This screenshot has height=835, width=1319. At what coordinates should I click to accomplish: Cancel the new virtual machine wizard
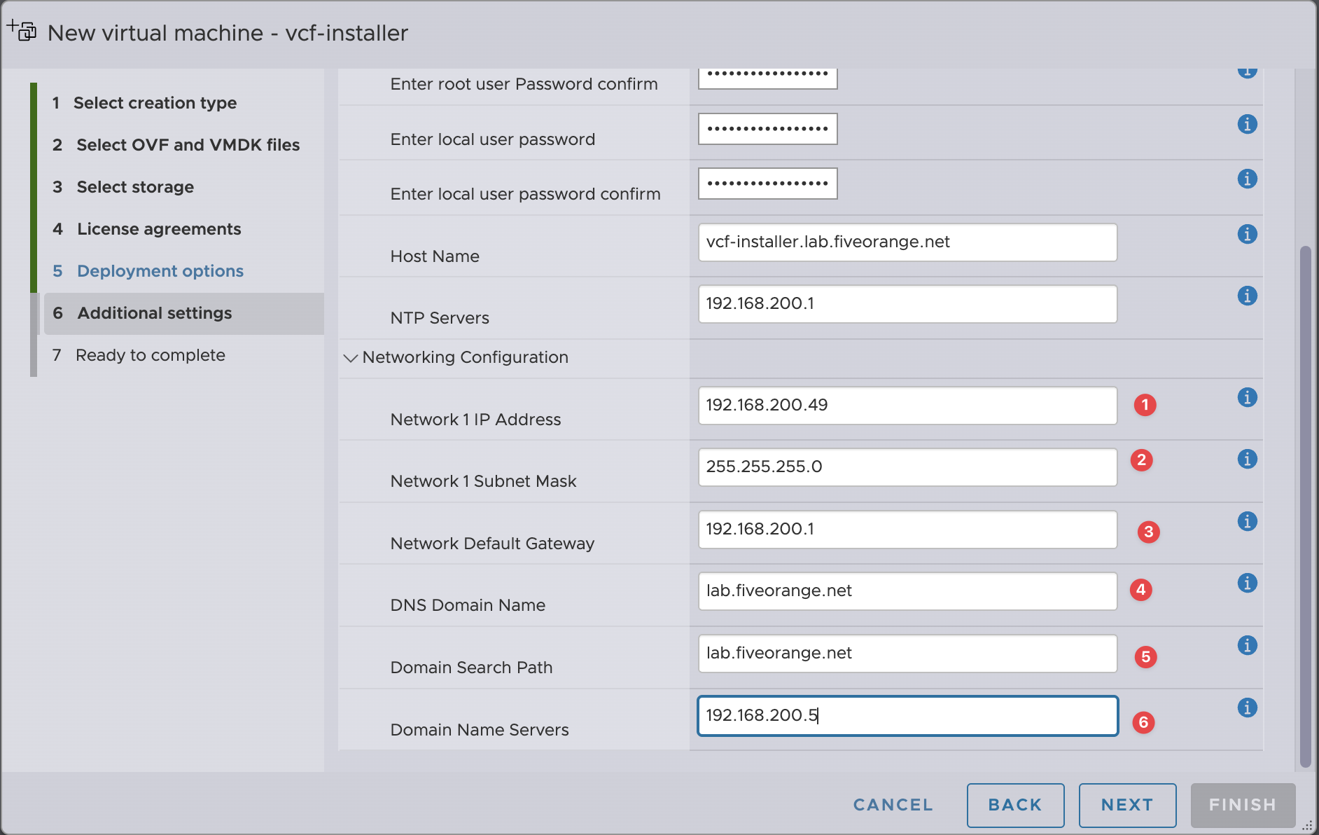point(893,805)
